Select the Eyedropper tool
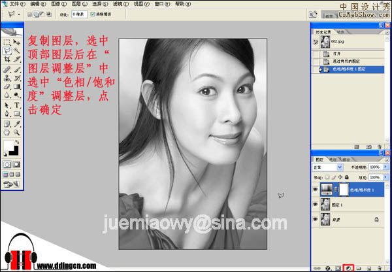The width and height of the screenshot is (392, 272). [x=17, y=124]
